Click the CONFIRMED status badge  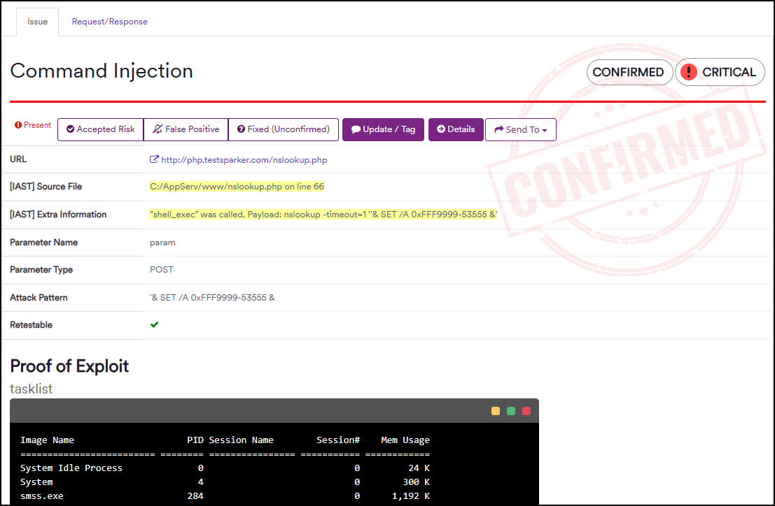coord(629,72)
